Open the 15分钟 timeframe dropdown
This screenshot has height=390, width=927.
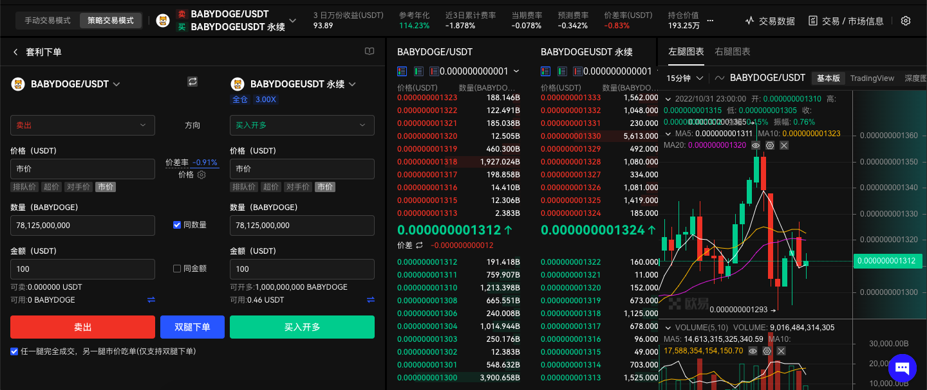685,78
